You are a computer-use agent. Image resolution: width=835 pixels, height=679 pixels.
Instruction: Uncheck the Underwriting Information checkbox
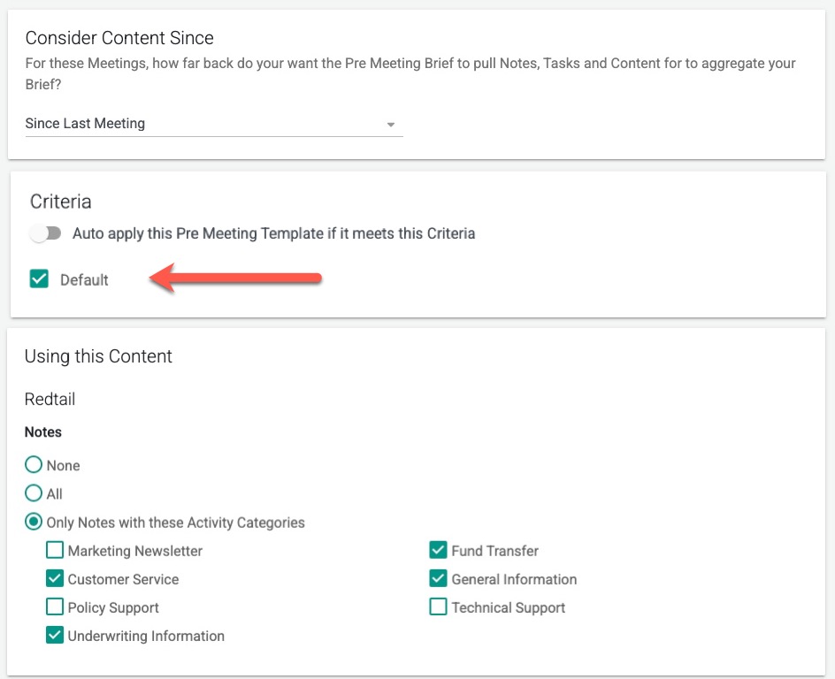[x=55, y=636]
